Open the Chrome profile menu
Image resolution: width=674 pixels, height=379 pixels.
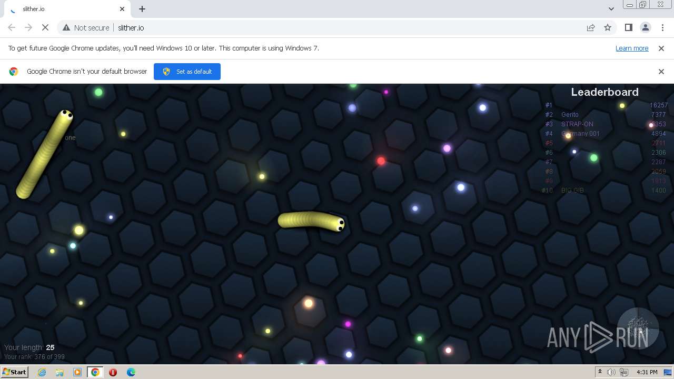click(x=645, y=27)
